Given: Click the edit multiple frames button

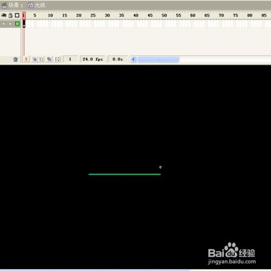Looking at the screenshot, I should 49,59.
